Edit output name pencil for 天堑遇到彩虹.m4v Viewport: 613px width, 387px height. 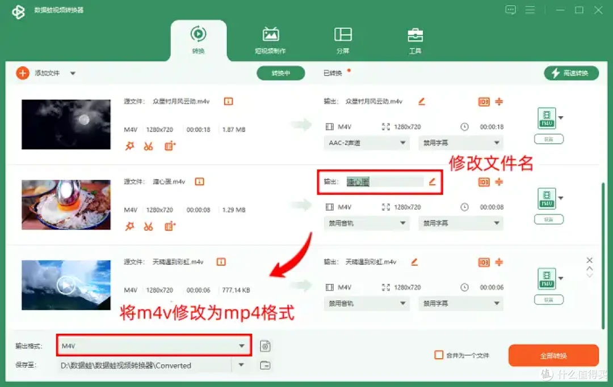(x=414, y=262)
